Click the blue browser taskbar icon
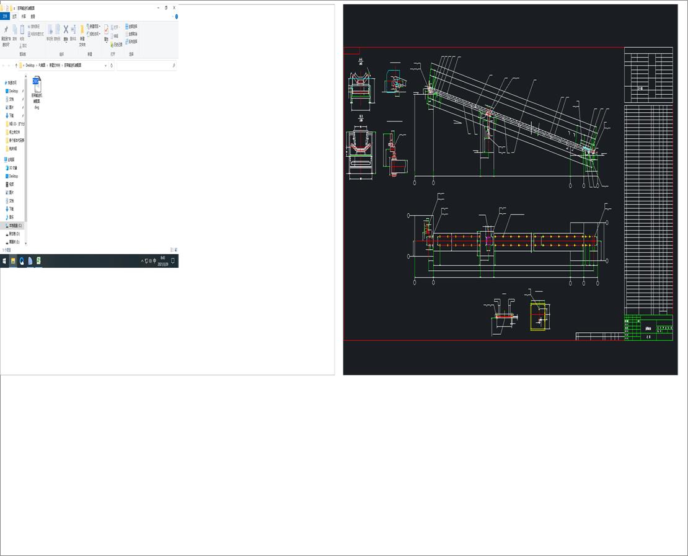The height and width of the screenshot is (556, 688). (22, 261)
